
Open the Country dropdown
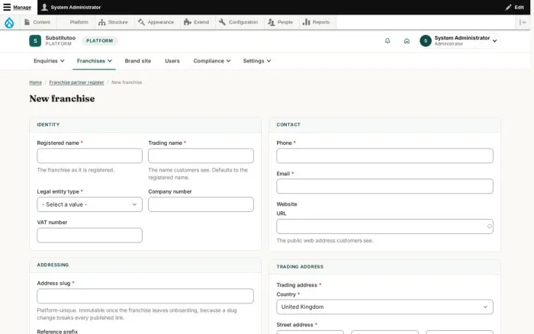point(384,307)
